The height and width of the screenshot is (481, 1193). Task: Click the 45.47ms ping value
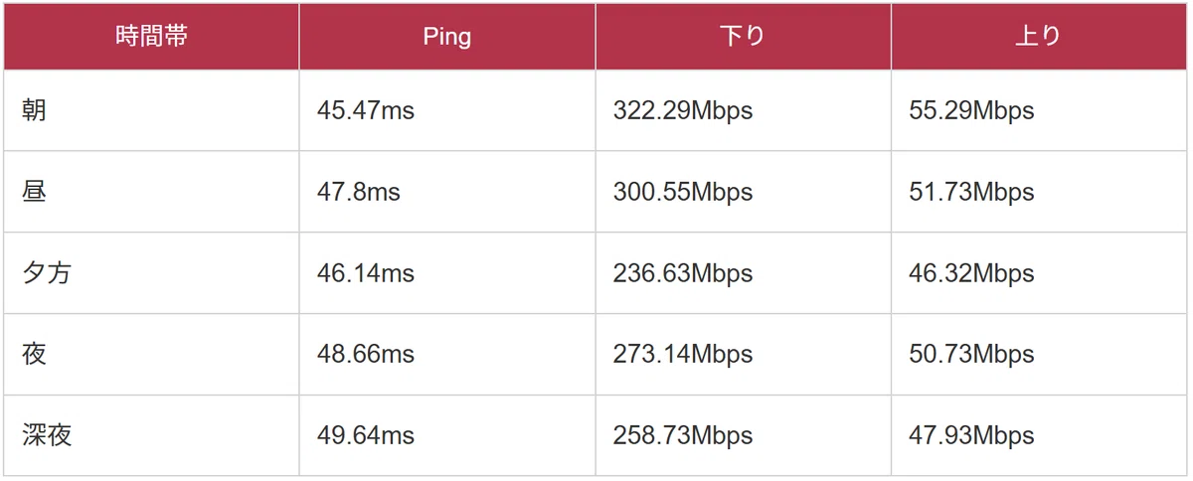click(366, 110)
